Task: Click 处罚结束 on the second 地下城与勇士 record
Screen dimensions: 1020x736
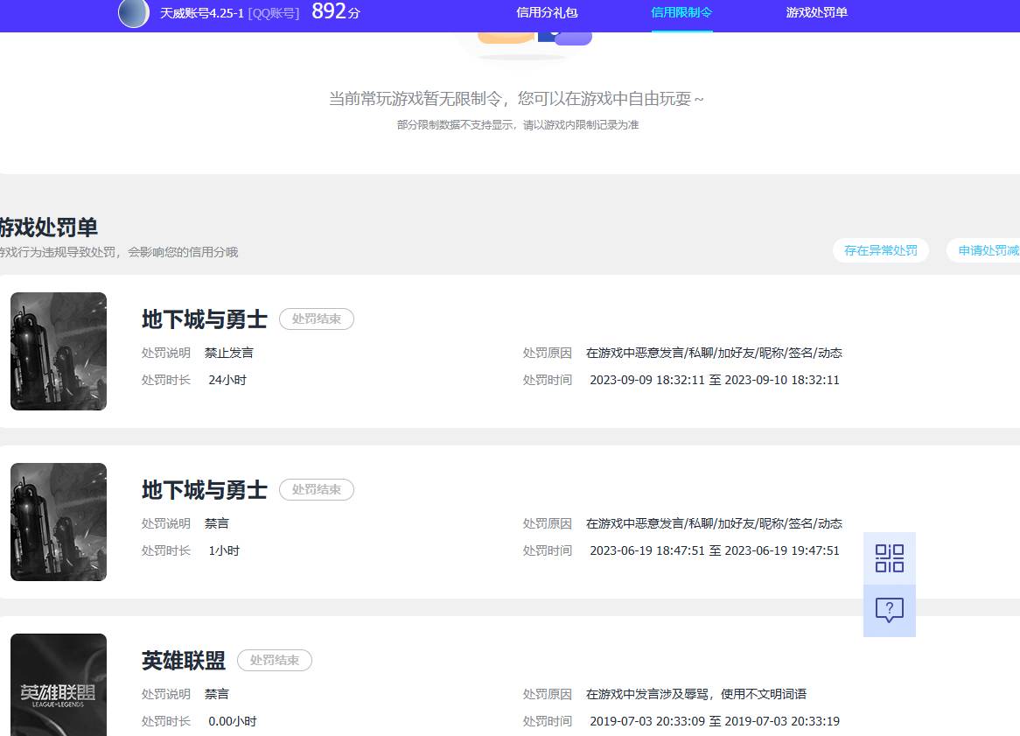Action: pyautogui.click(x=316, y=489)
